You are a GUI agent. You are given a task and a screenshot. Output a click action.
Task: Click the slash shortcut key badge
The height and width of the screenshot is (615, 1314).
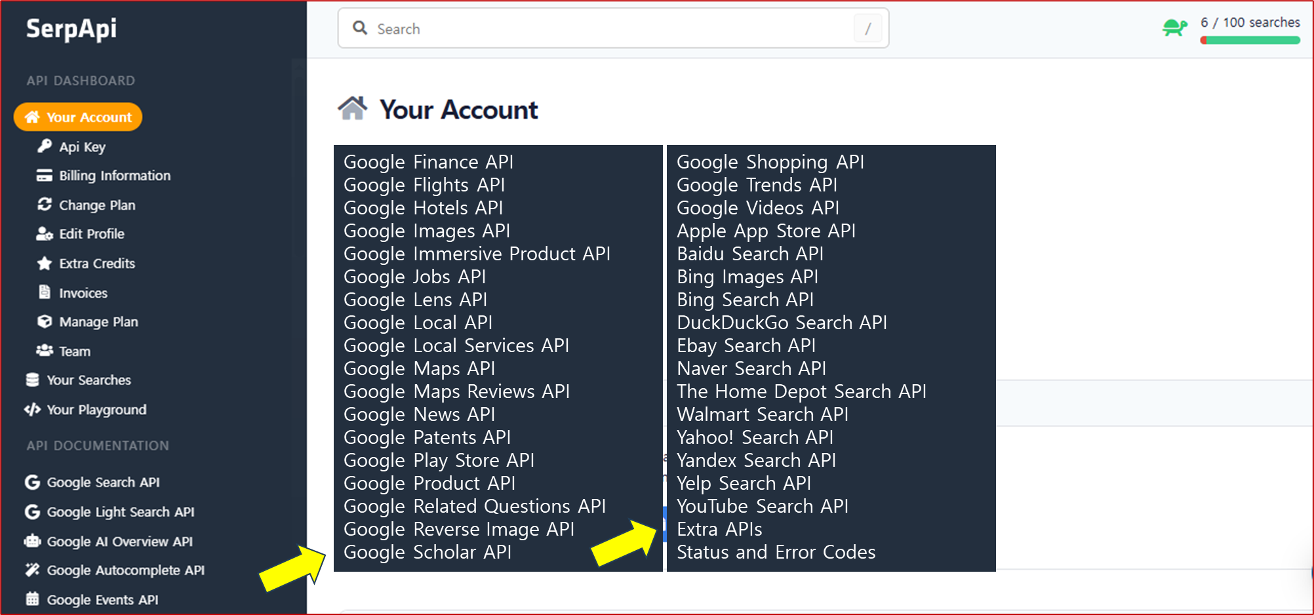(867, 29)
